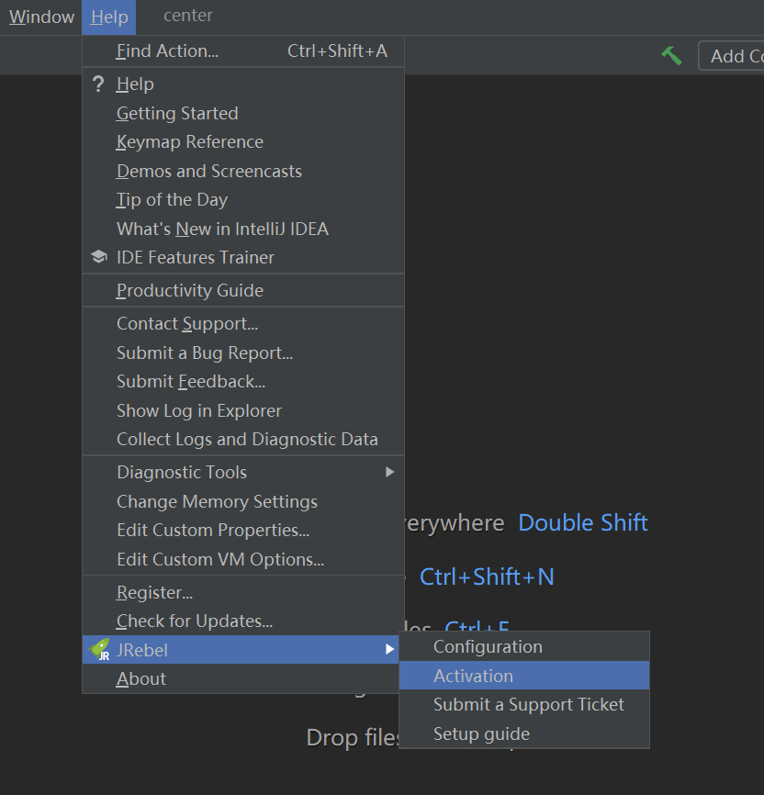This screenshot has height=795, width=764.
Task: Open JRebel Setup guide
Action: (x=524, y=733)
